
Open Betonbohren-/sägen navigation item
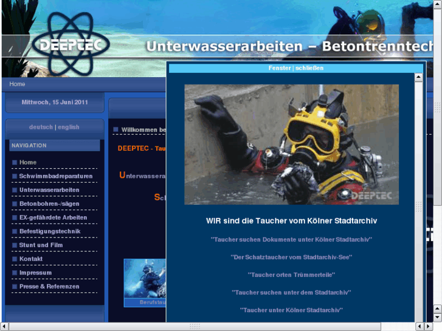click(49, 203)
